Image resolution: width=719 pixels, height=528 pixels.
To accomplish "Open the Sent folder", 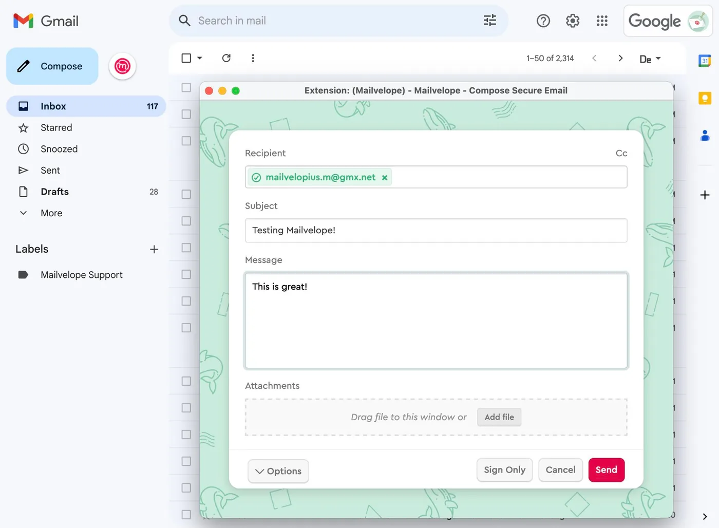I will 86,170.
